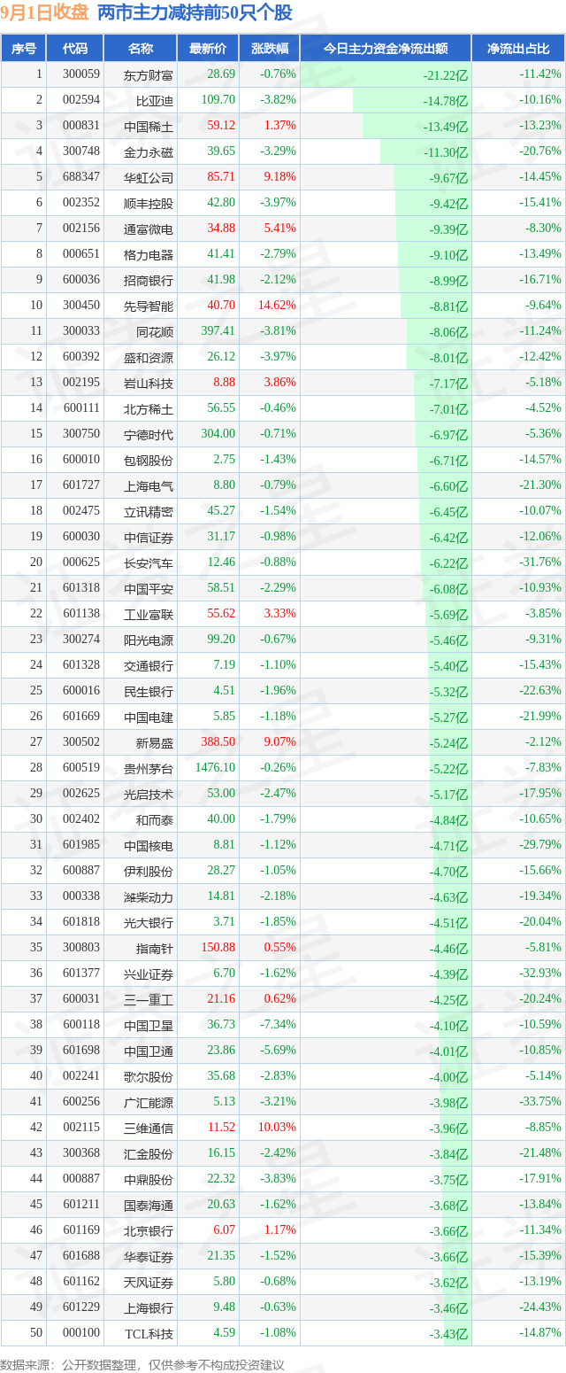
Task: Click 兴业证券 outflow ratio -32.93%
Action: coord(541,974)
